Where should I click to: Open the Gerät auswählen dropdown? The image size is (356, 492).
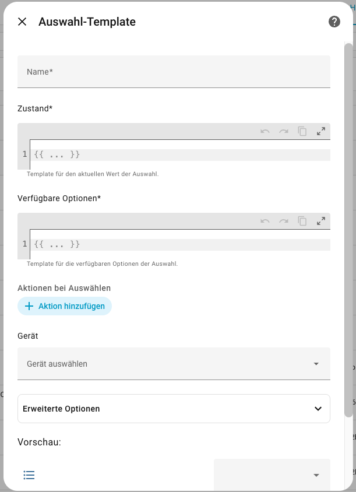pyautogui.click(x=174, y=364)
